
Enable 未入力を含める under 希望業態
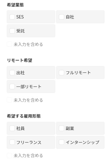point(9,44)
